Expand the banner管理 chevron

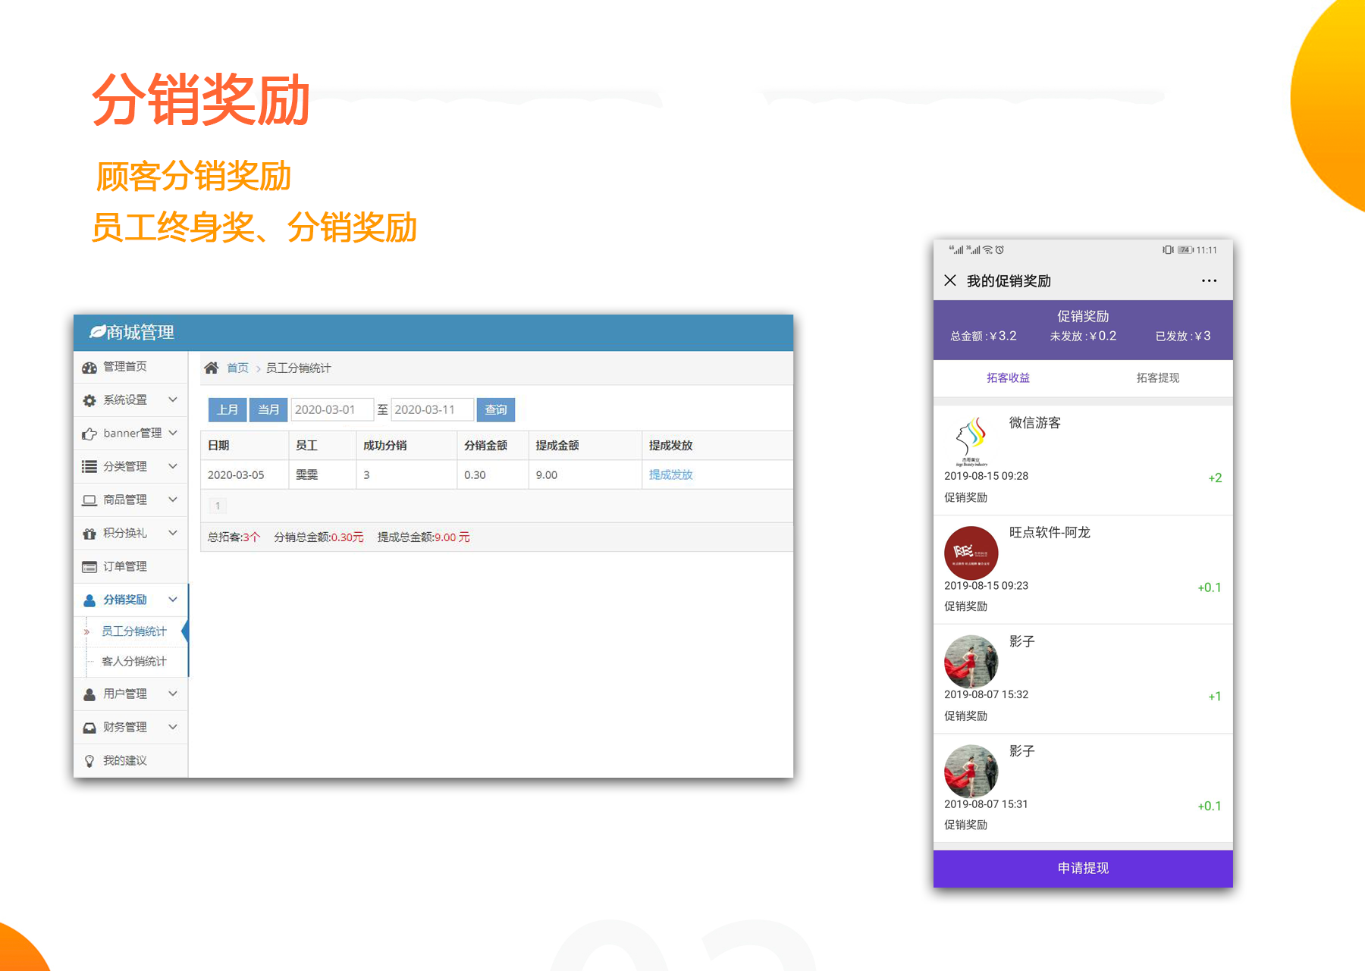tap(173, 433)
